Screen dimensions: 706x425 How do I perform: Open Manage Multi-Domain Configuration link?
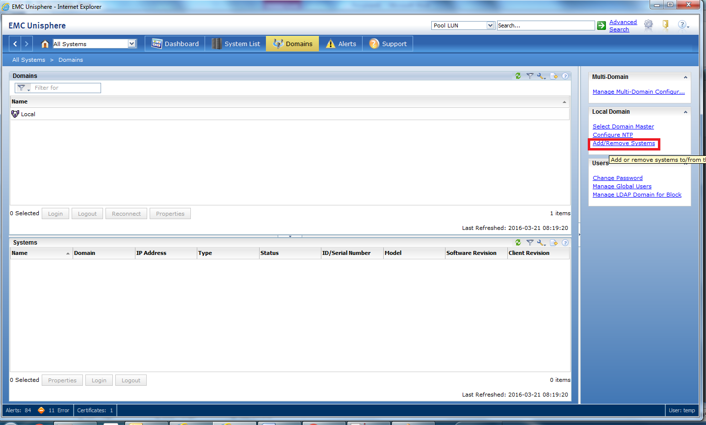(x=638, y=92)
